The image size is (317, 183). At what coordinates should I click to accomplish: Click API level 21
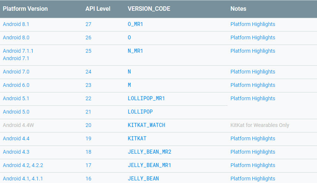(88, 112)
